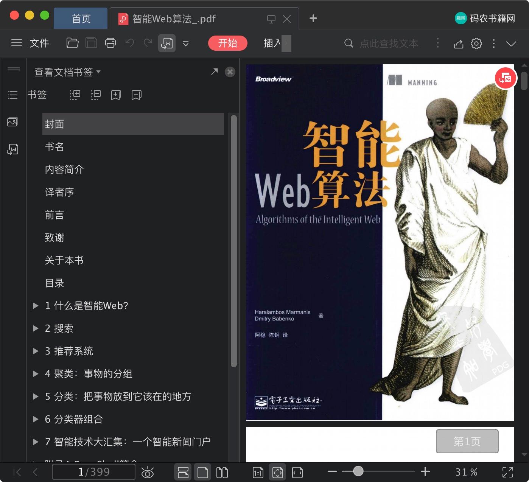Expand chapter 6 分类器组合
Screen dimensions: 529x482
click(x=36, y=419)
